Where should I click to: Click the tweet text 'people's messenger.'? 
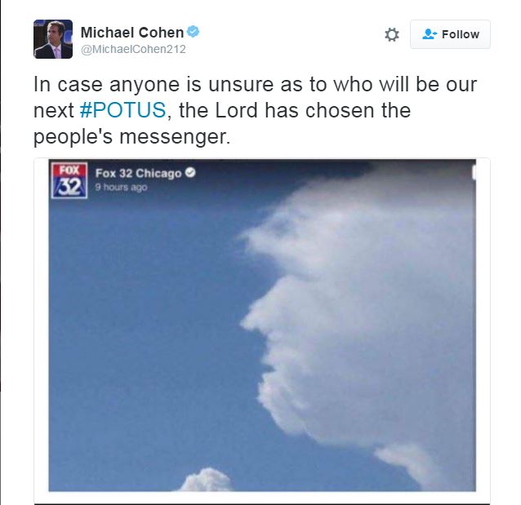[x=132, y=136]
